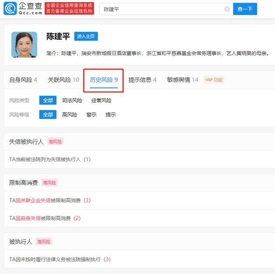Expand 失信被执行人 record row
Screen dimensions: 275x274
pyautogui.click(x=50, y=160)
